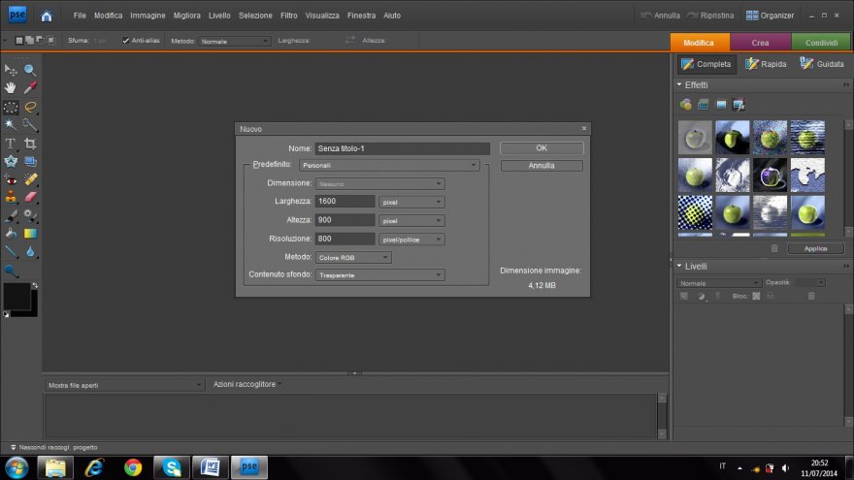Select the Hand tool

click(x=11, y=88)
